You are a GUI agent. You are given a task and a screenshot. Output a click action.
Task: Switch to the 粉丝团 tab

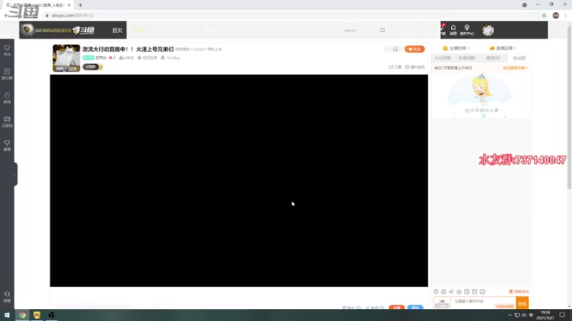point(519,58)
